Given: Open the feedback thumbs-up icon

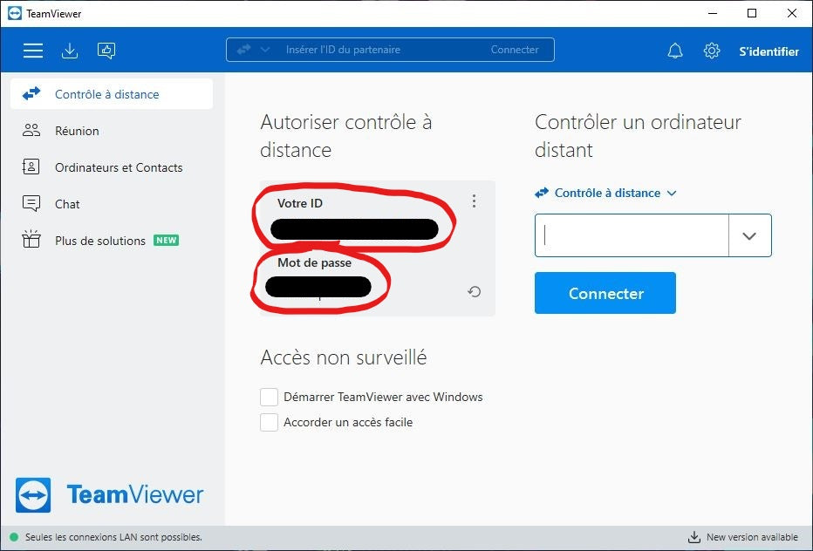Looking at the screenshot, I should tap(106, 51).
